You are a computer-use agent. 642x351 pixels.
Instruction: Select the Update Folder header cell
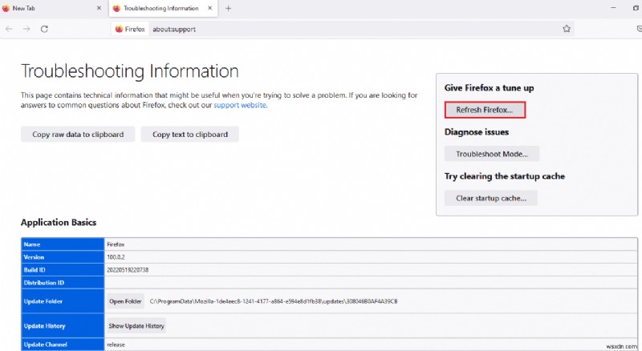tap(63, 301)
